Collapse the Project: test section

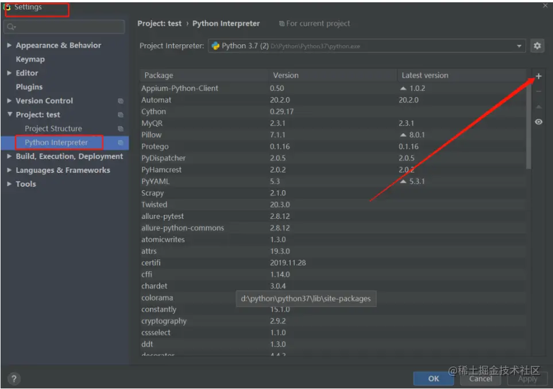coord(10,114)
